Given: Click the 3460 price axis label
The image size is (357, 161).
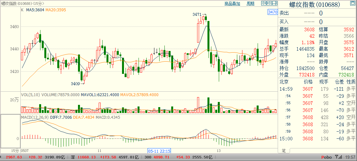Looking at the screenshot, I should click(14, 27).
